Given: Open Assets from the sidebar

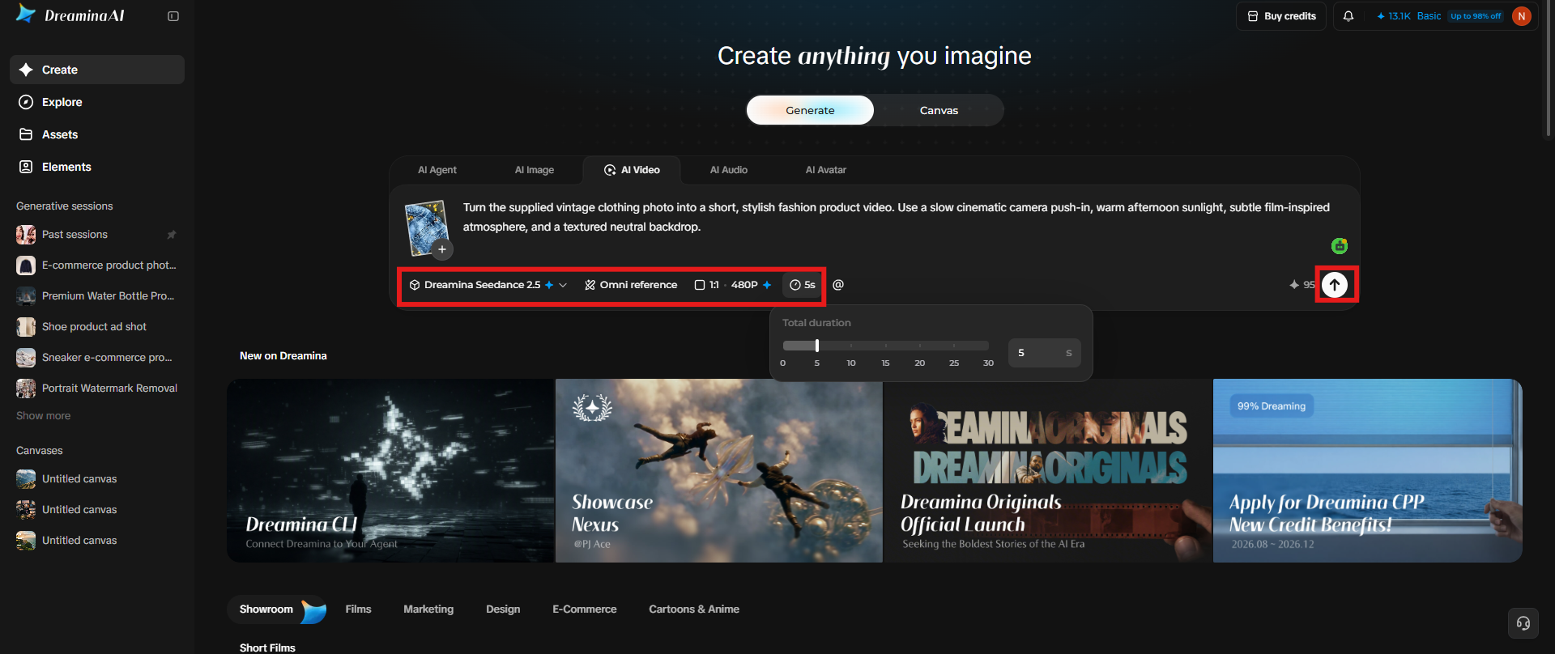Looking at the screenshot, I should tap(97, 134).
